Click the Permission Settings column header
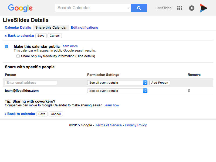216x162 pixels. (x=103, y=75)
